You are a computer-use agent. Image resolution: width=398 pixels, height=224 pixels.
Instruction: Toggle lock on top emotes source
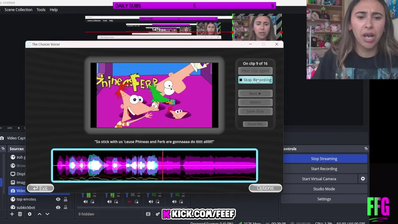click(65, 199)
